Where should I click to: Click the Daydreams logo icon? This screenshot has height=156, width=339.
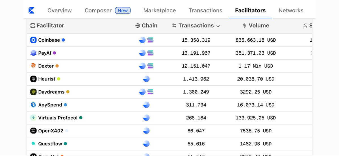33,92
